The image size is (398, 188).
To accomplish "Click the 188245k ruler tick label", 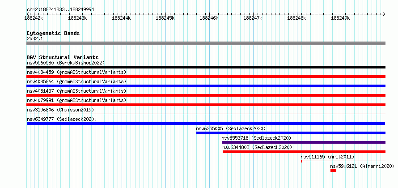I will 165,18.
